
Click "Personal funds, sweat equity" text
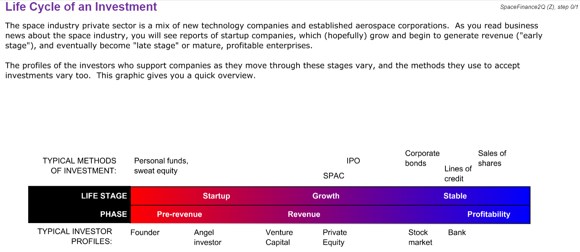tap(161, 166)
